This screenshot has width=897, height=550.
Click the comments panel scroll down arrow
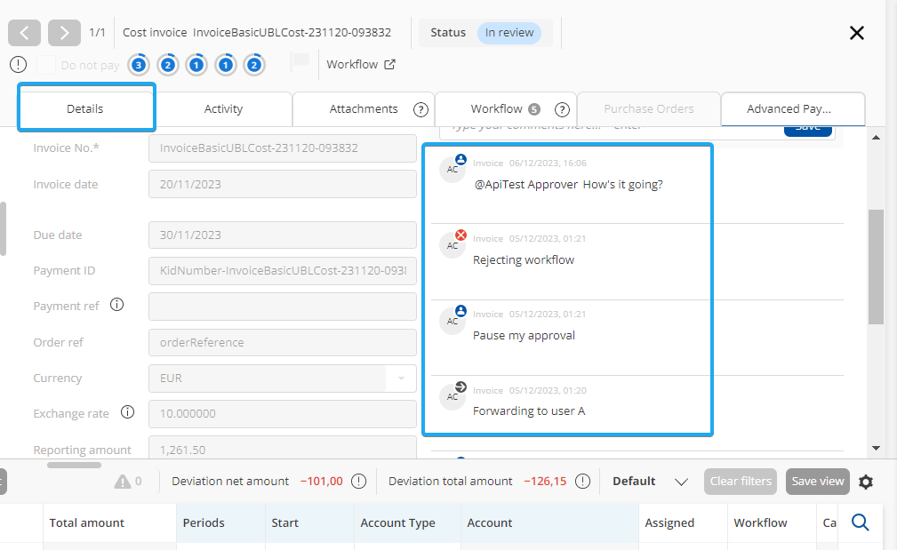pyautogui.click(x=876, y=449)
